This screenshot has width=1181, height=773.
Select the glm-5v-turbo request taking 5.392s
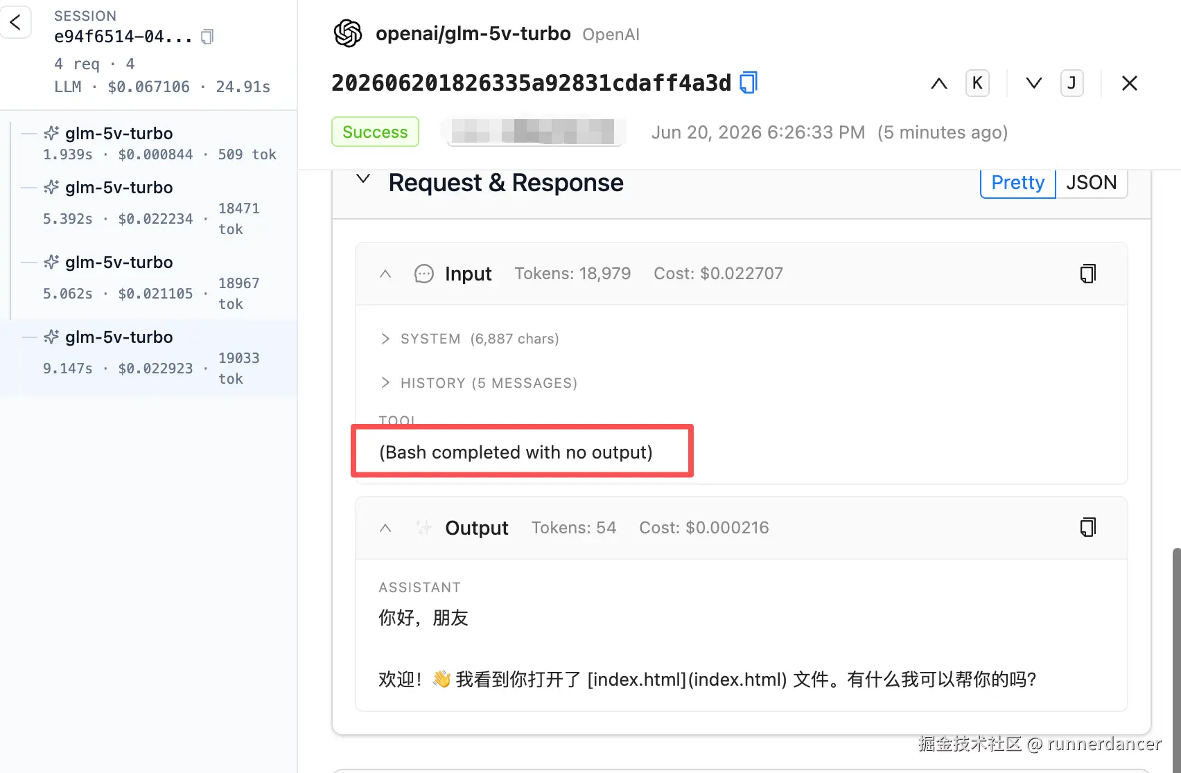[149, 208]
